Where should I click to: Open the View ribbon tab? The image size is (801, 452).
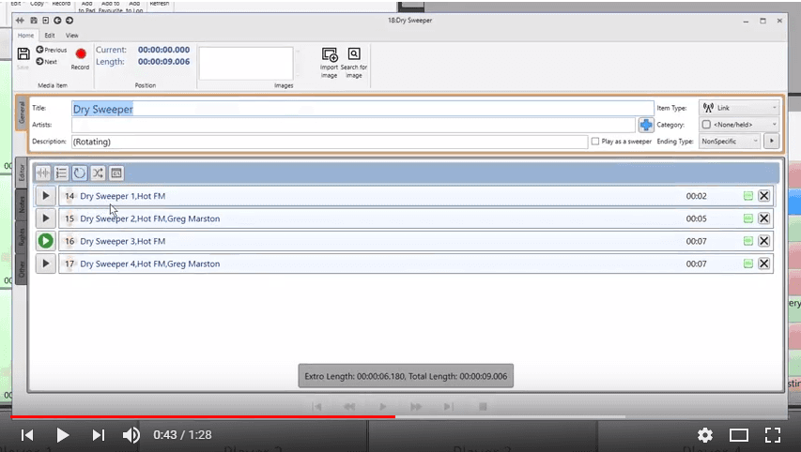[72, 36]
